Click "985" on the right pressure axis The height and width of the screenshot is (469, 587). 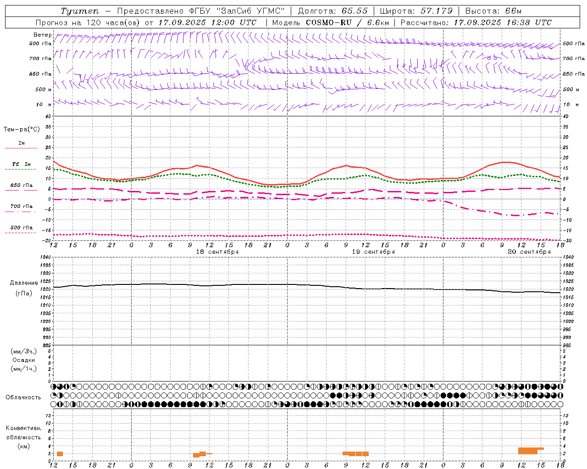(x=567, y=345)
